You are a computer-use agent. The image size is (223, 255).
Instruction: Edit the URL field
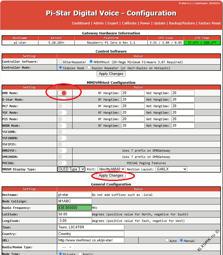pos(91,240)
